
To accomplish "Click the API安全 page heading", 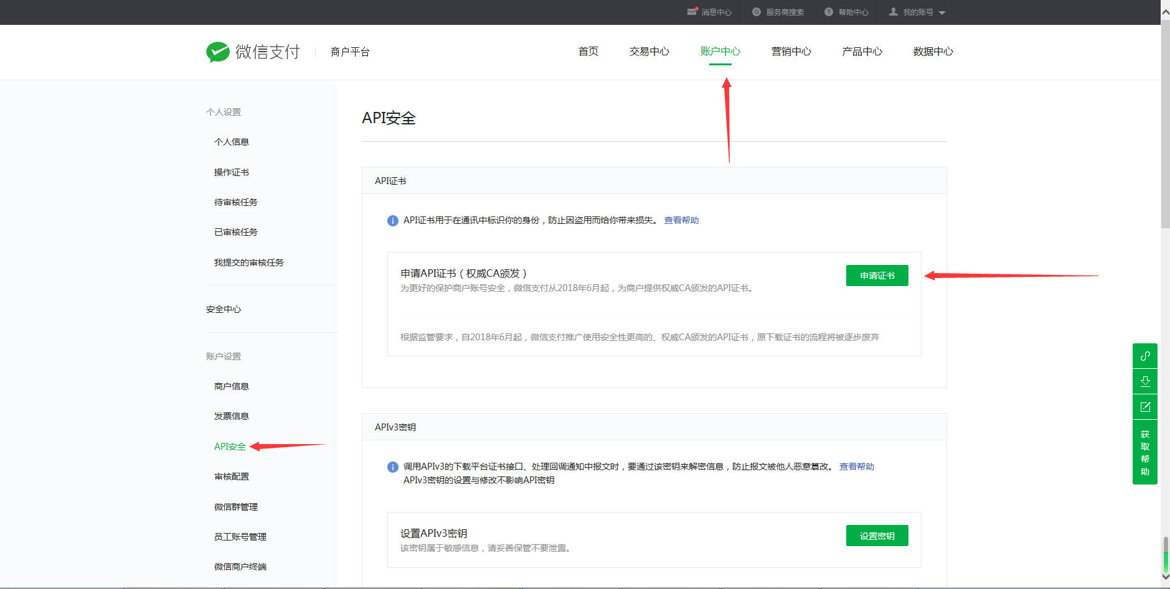I will 389,118.
